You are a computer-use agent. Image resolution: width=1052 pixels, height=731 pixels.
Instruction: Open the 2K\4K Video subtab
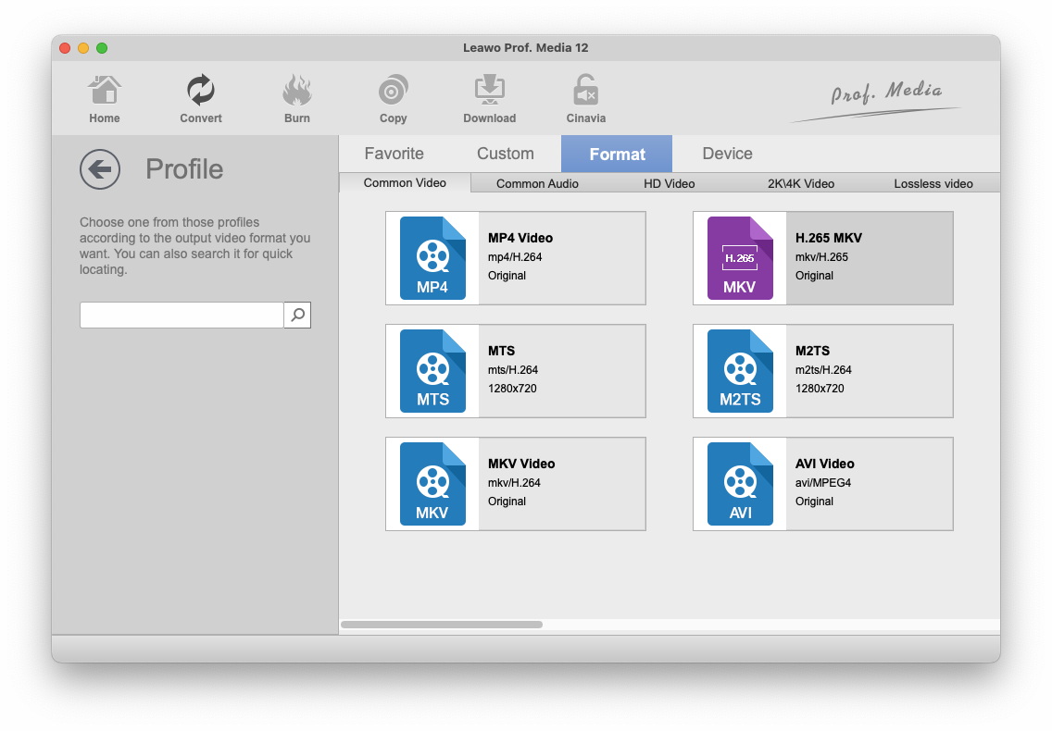800,183
